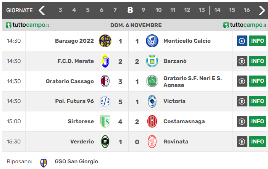268x169 pixels.
Task: Click the Costamasnaga red crest
Action: pos(152,121)
